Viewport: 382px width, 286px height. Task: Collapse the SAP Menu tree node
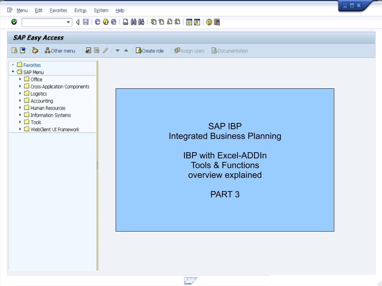coord(12,72)
